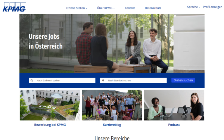The width and height of the screenshot is (224, 140).
Task: Click the KPMG building aerial thumbnail
Action: click(50, 105)
